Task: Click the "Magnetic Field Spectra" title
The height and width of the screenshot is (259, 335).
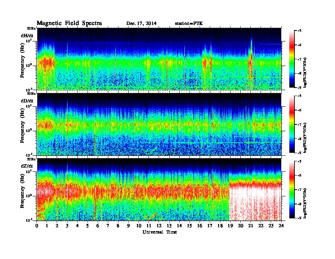Action: click(69, 23)
